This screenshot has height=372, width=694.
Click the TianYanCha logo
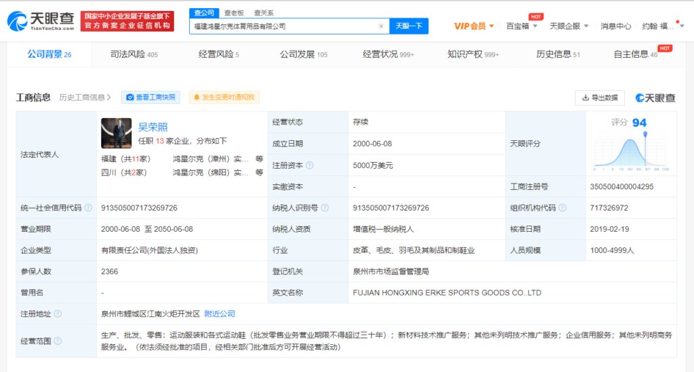coord(41,21)
